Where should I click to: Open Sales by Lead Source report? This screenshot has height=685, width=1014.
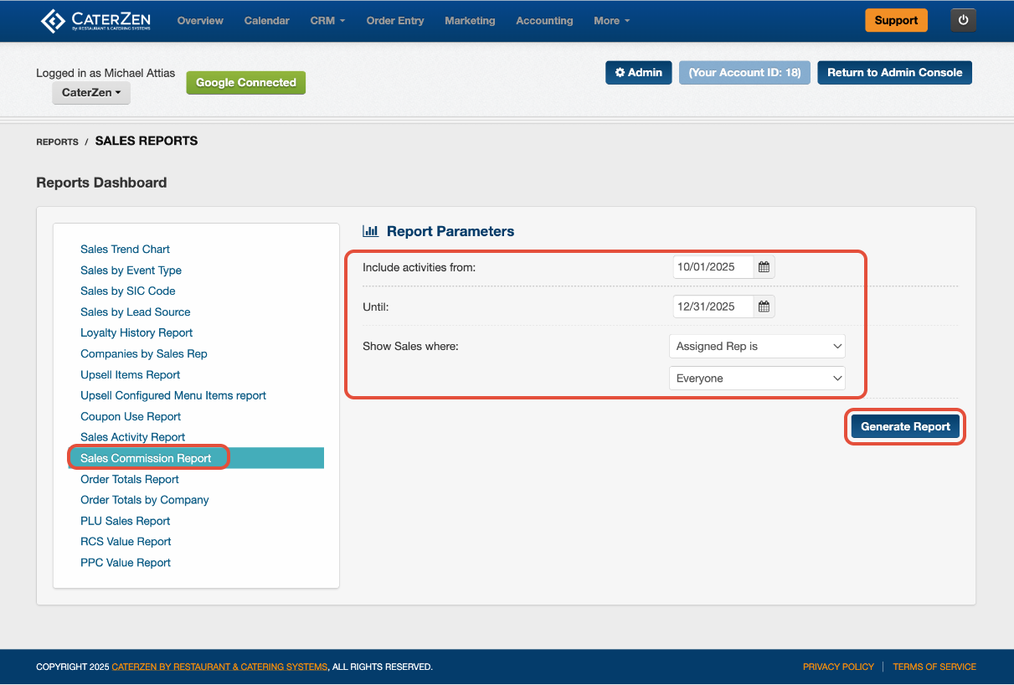coord(136,312)
